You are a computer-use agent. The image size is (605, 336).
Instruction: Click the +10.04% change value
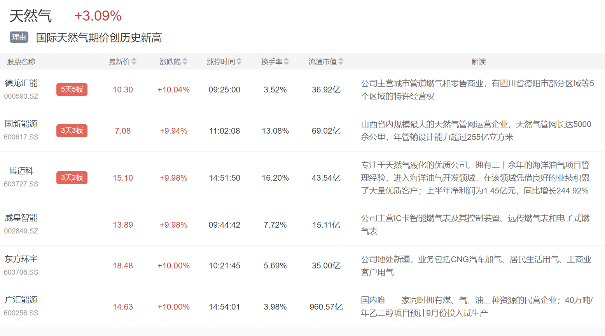(173, 90)
